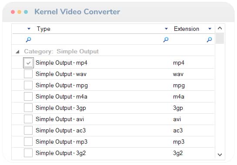237x165 pixels.
Task: Click the search icon under the checkbox column
Action: point(28,40)
